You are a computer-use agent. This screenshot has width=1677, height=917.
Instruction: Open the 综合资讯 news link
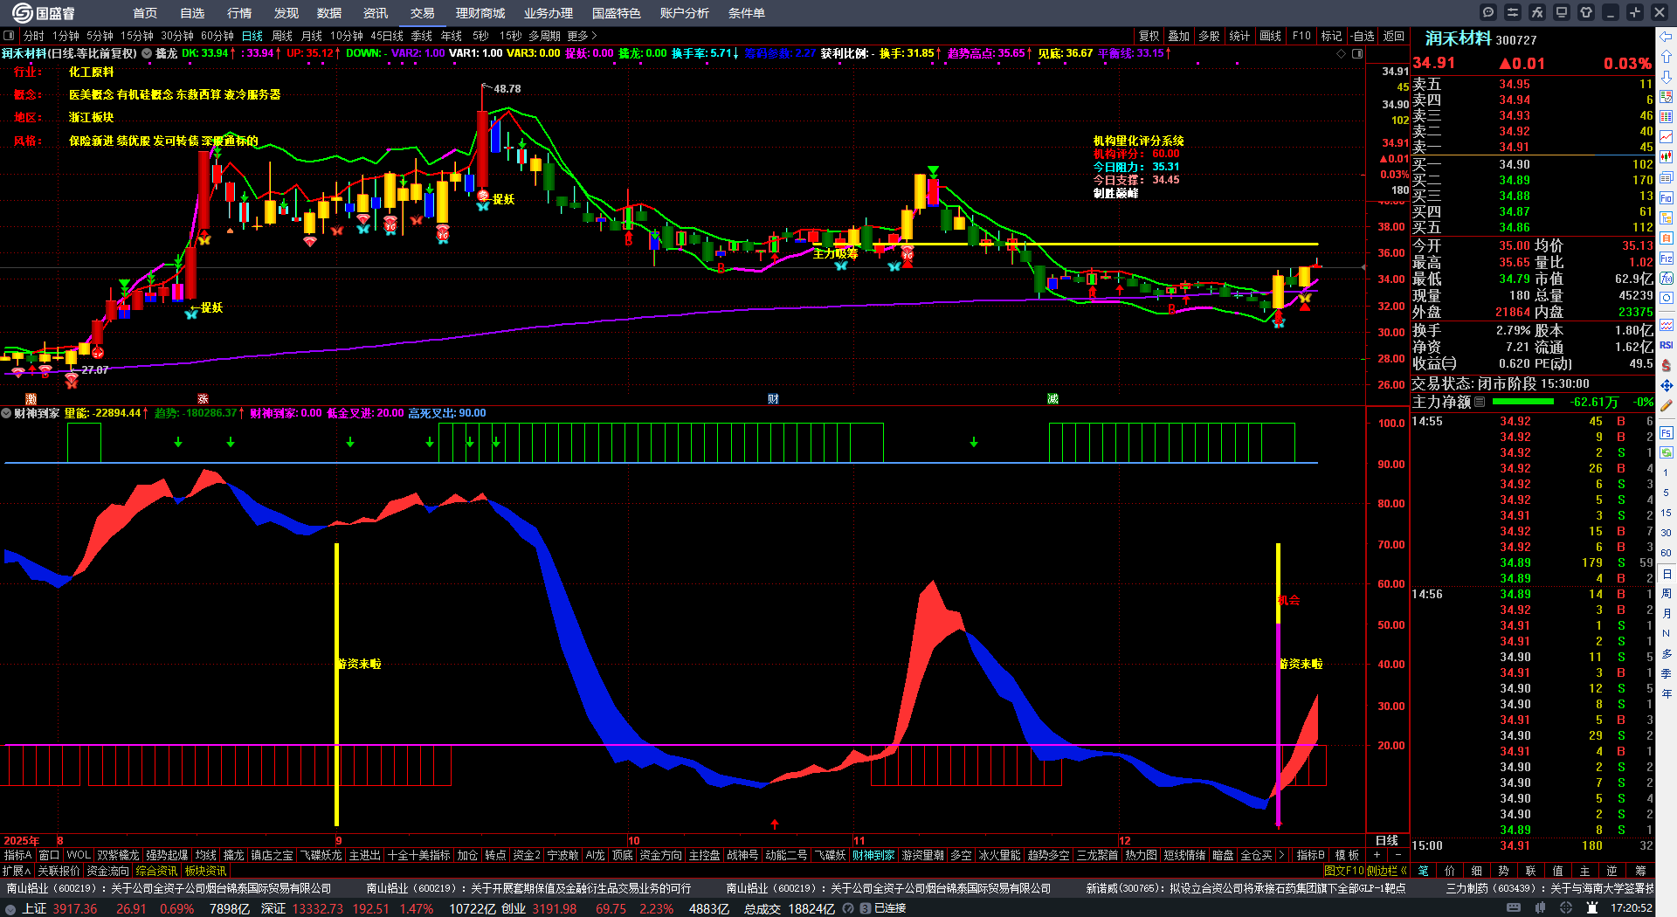click(156, 871)
